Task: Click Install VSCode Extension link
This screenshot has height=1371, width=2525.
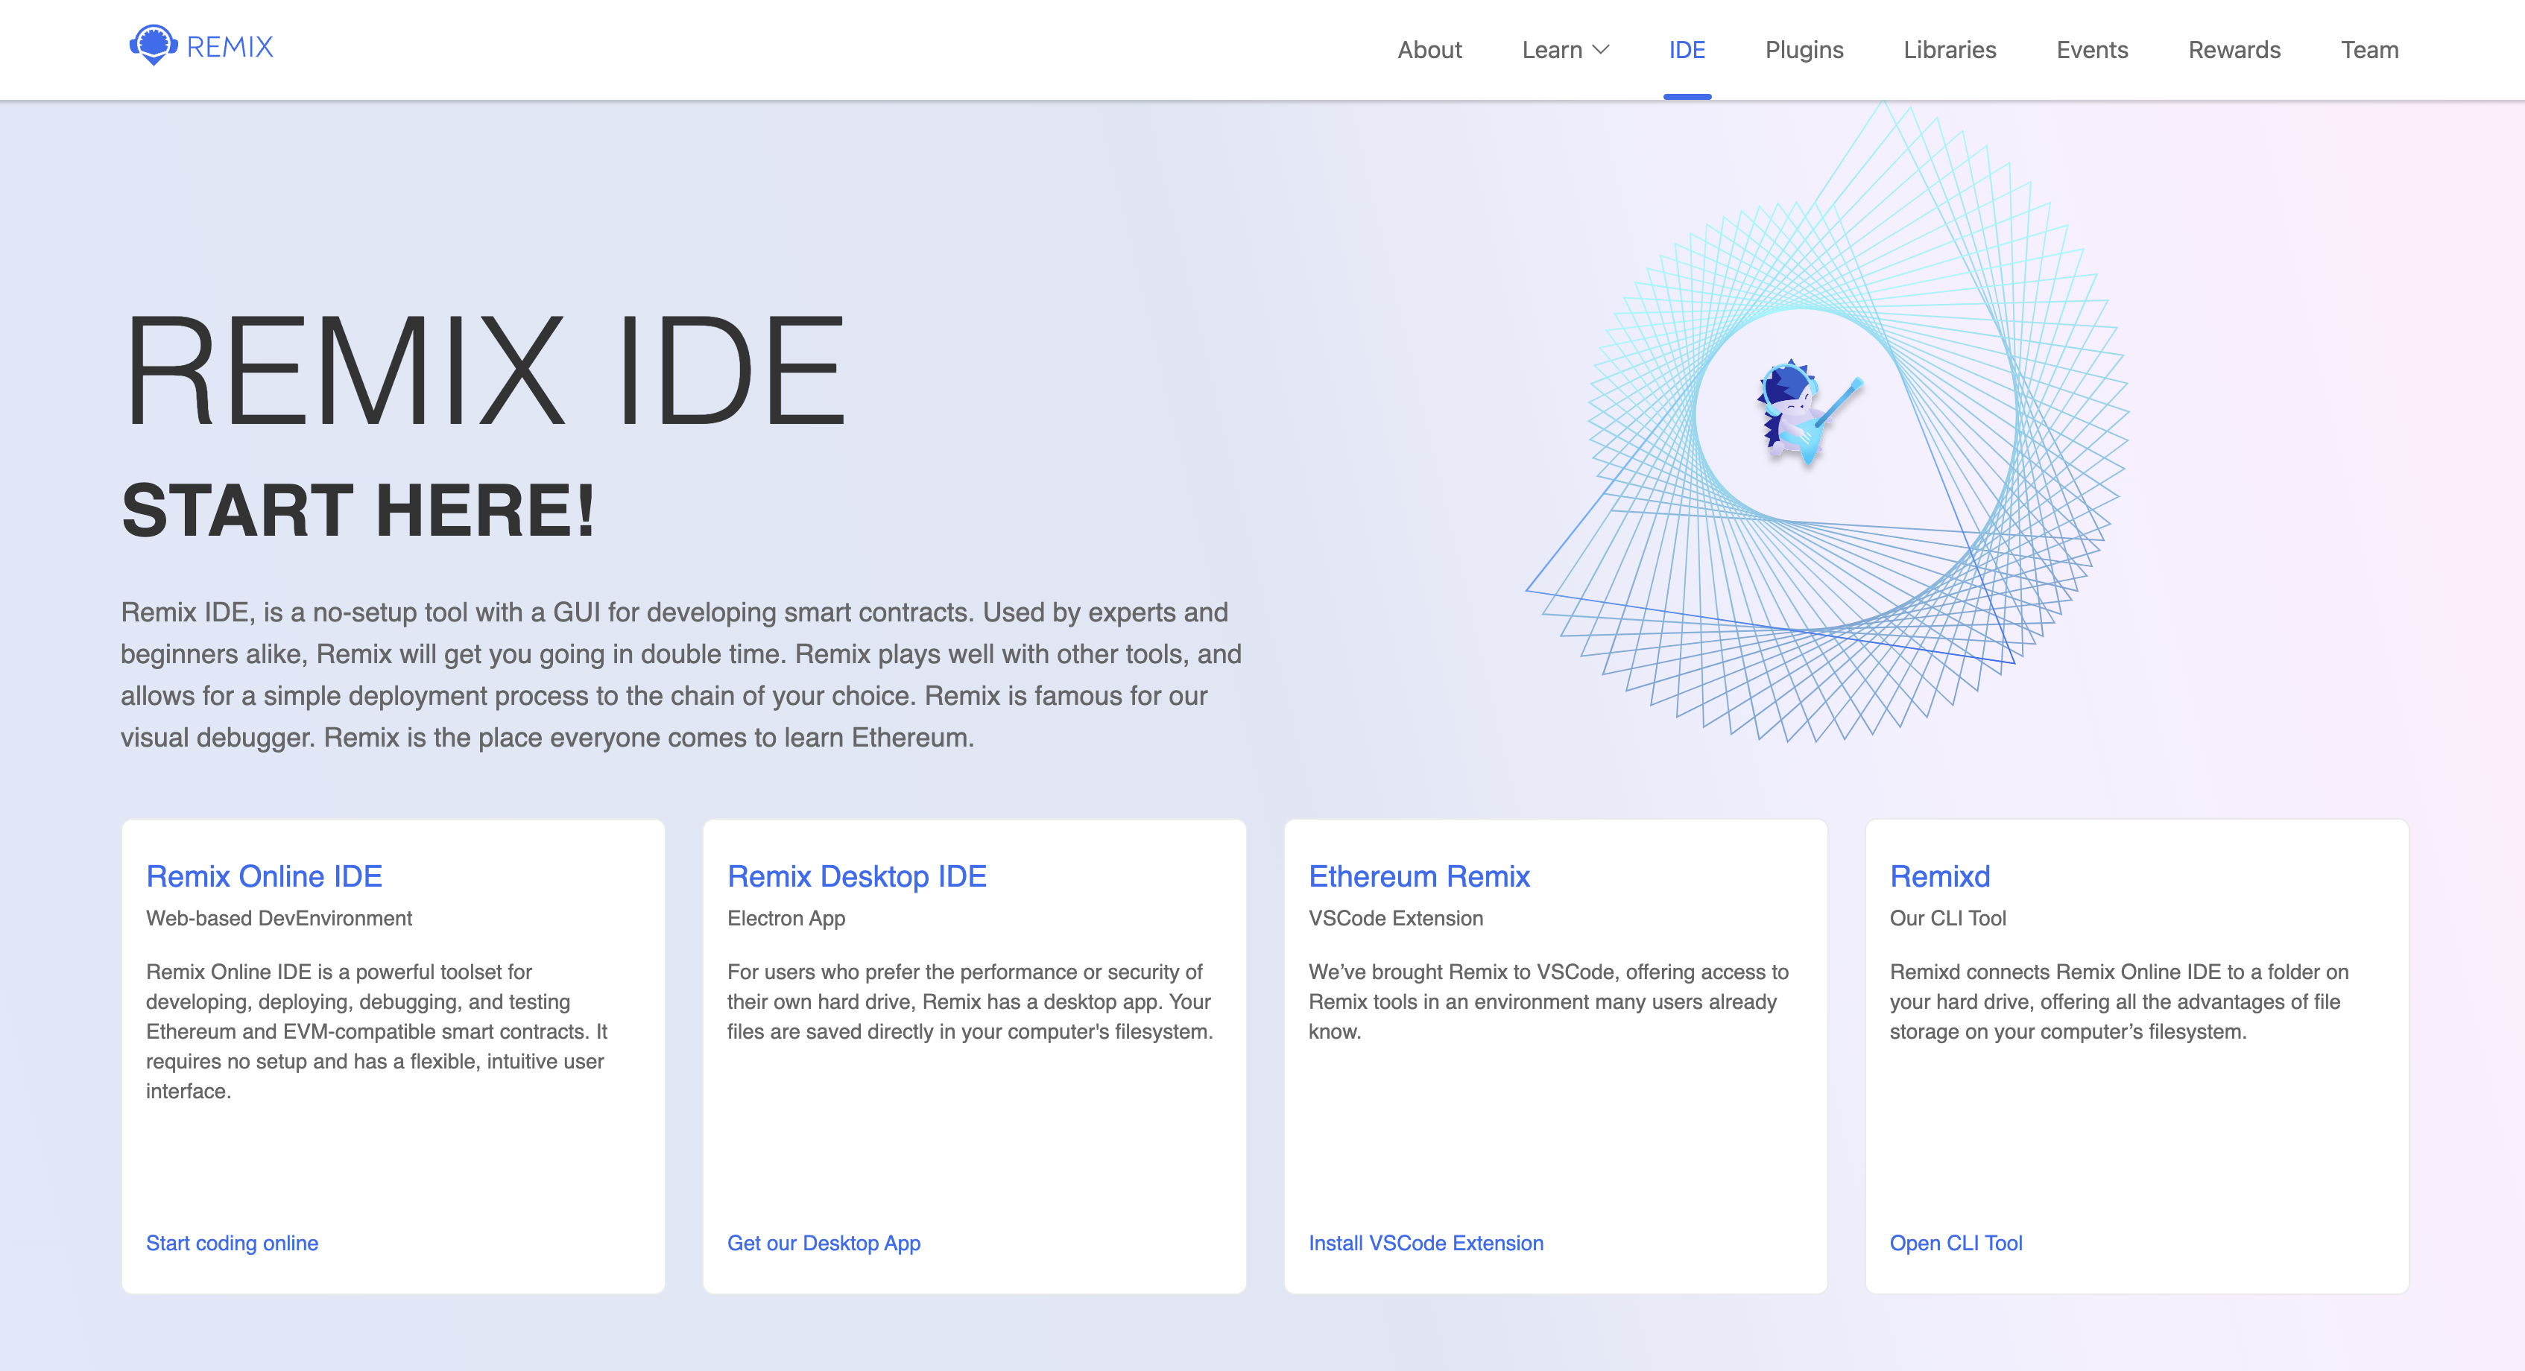Action: (1425, 1243)
